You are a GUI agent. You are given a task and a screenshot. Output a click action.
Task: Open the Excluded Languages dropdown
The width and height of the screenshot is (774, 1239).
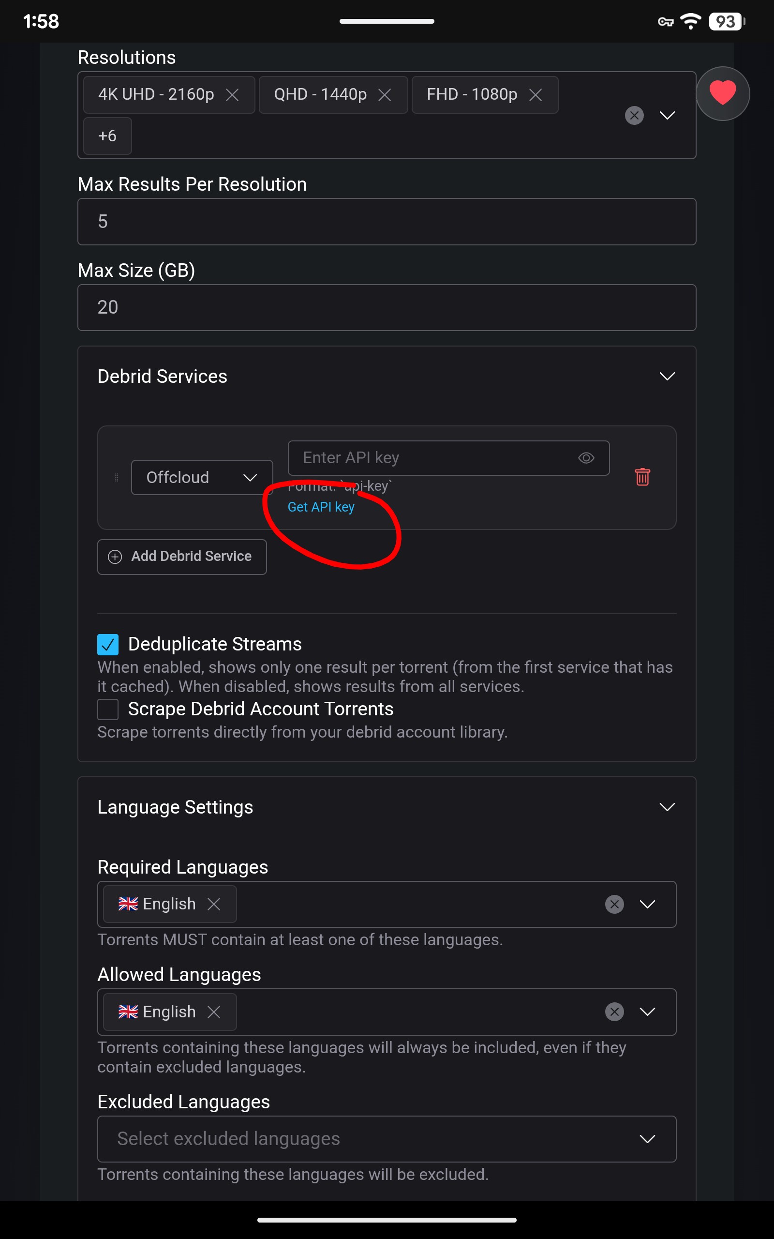click(x=387, y=1139)
